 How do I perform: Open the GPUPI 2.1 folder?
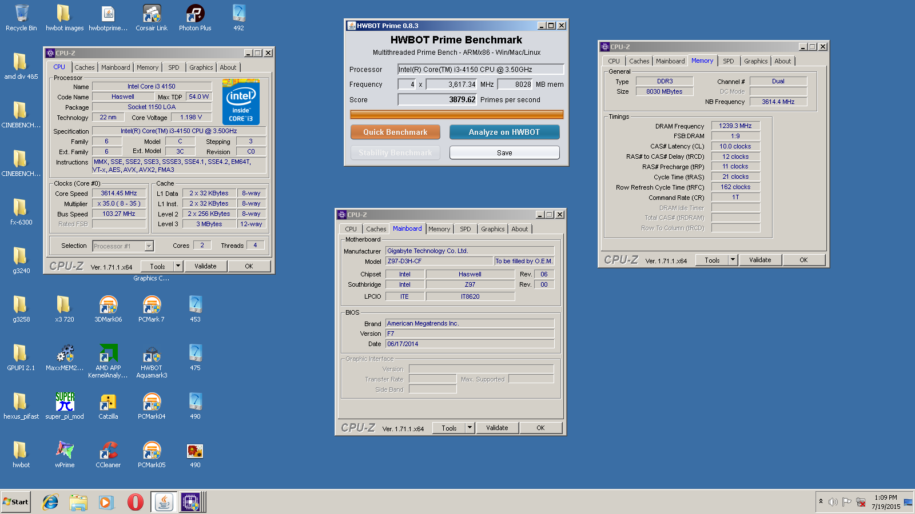[21, 357]
